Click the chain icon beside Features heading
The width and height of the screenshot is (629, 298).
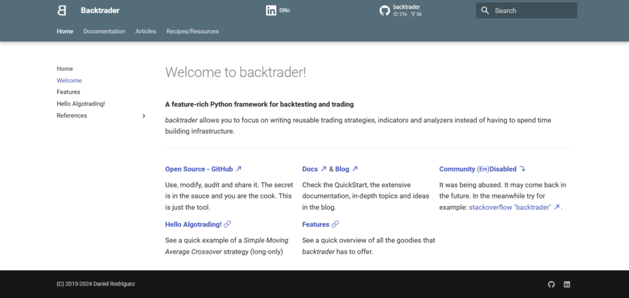click(x=335, y=224)
